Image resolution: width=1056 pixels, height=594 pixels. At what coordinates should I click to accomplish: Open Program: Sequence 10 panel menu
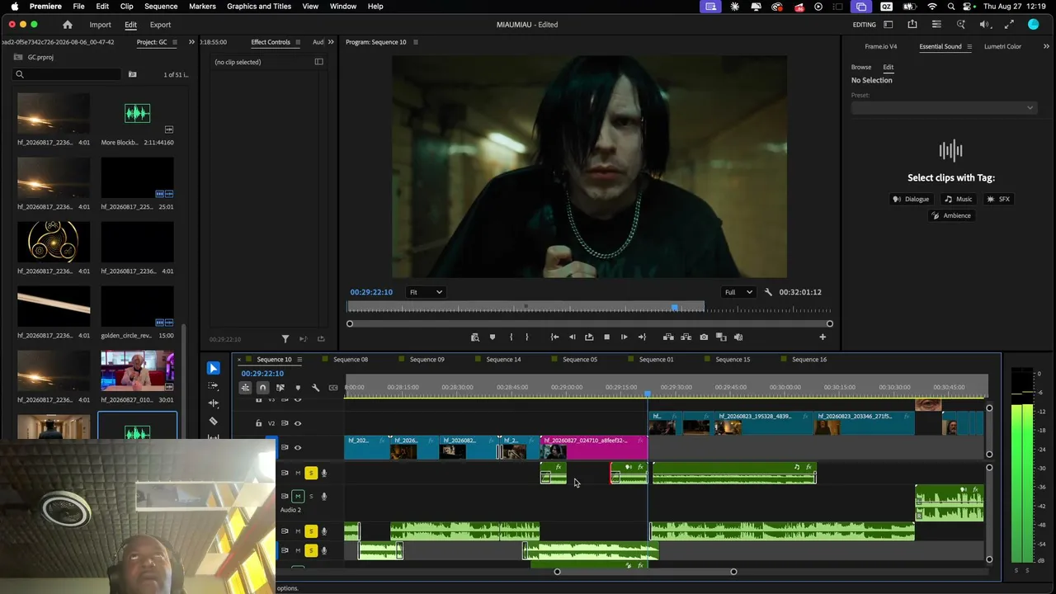click(x=415, y=42)
